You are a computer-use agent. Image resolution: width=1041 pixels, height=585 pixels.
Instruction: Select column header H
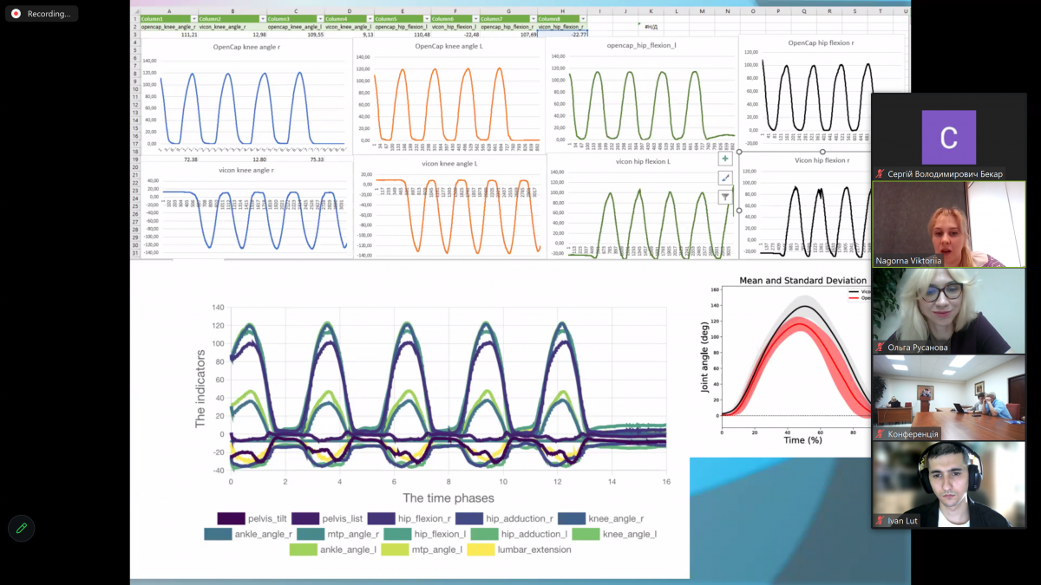[562, 10]
